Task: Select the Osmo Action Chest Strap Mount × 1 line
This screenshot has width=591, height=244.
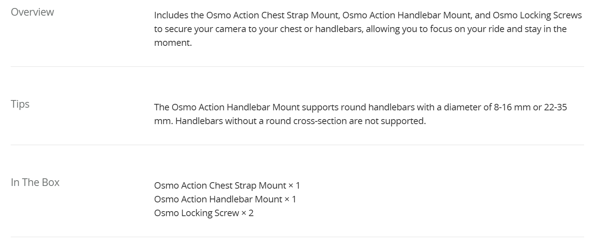Action: 227,186
